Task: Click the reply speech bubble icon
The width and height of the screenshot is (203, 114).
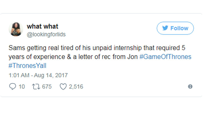Action: (12, 87)
